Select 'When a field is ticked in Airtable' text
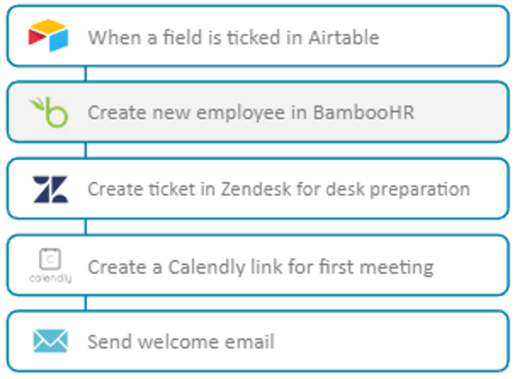The image size is (515, 379). [x=234, y=37]
